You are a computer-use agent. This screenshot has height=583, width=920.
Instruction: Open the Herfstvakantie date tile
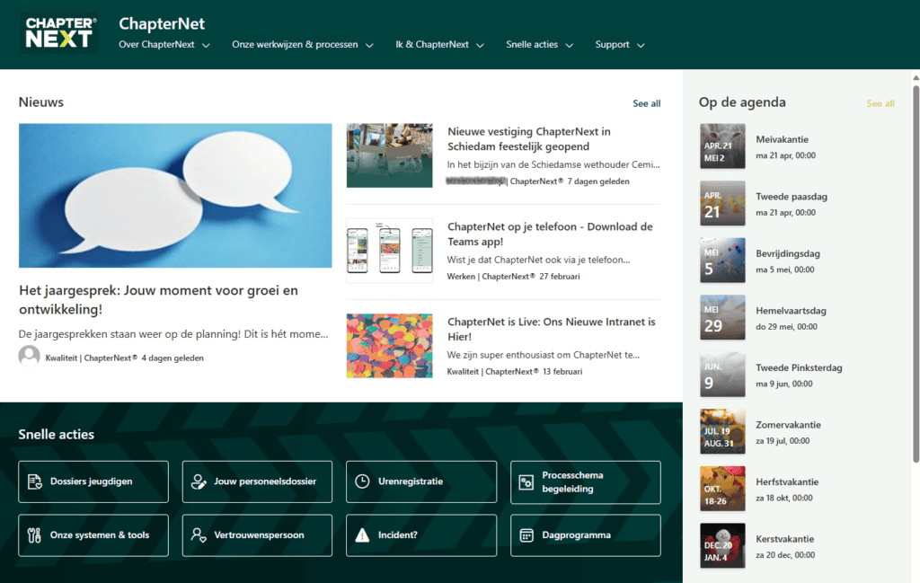tap(722, 489)
